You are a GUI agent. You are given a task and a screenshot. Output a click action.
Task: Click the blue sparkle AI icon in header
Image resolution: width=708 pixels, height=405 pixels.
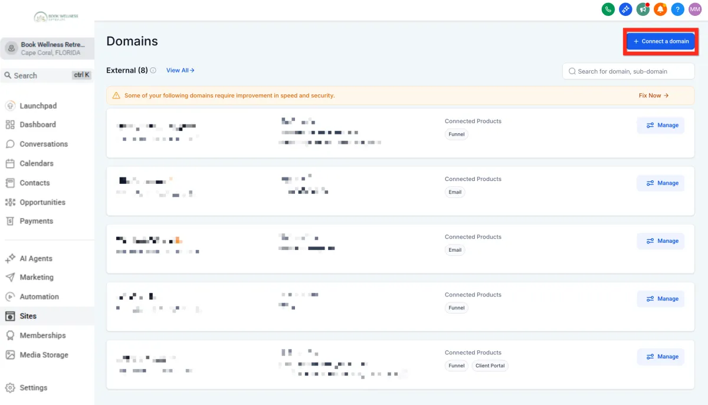click(x=625, y=9)
